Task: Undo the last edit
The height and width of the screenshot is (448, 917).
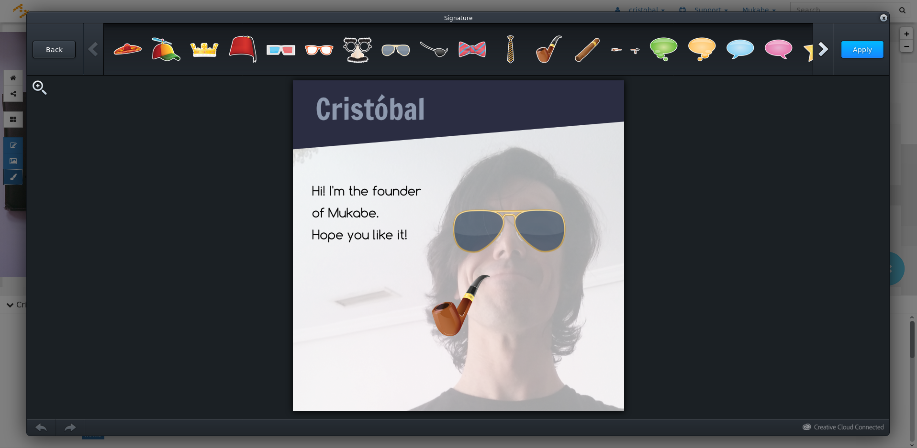Action: (x=41, y=427)
